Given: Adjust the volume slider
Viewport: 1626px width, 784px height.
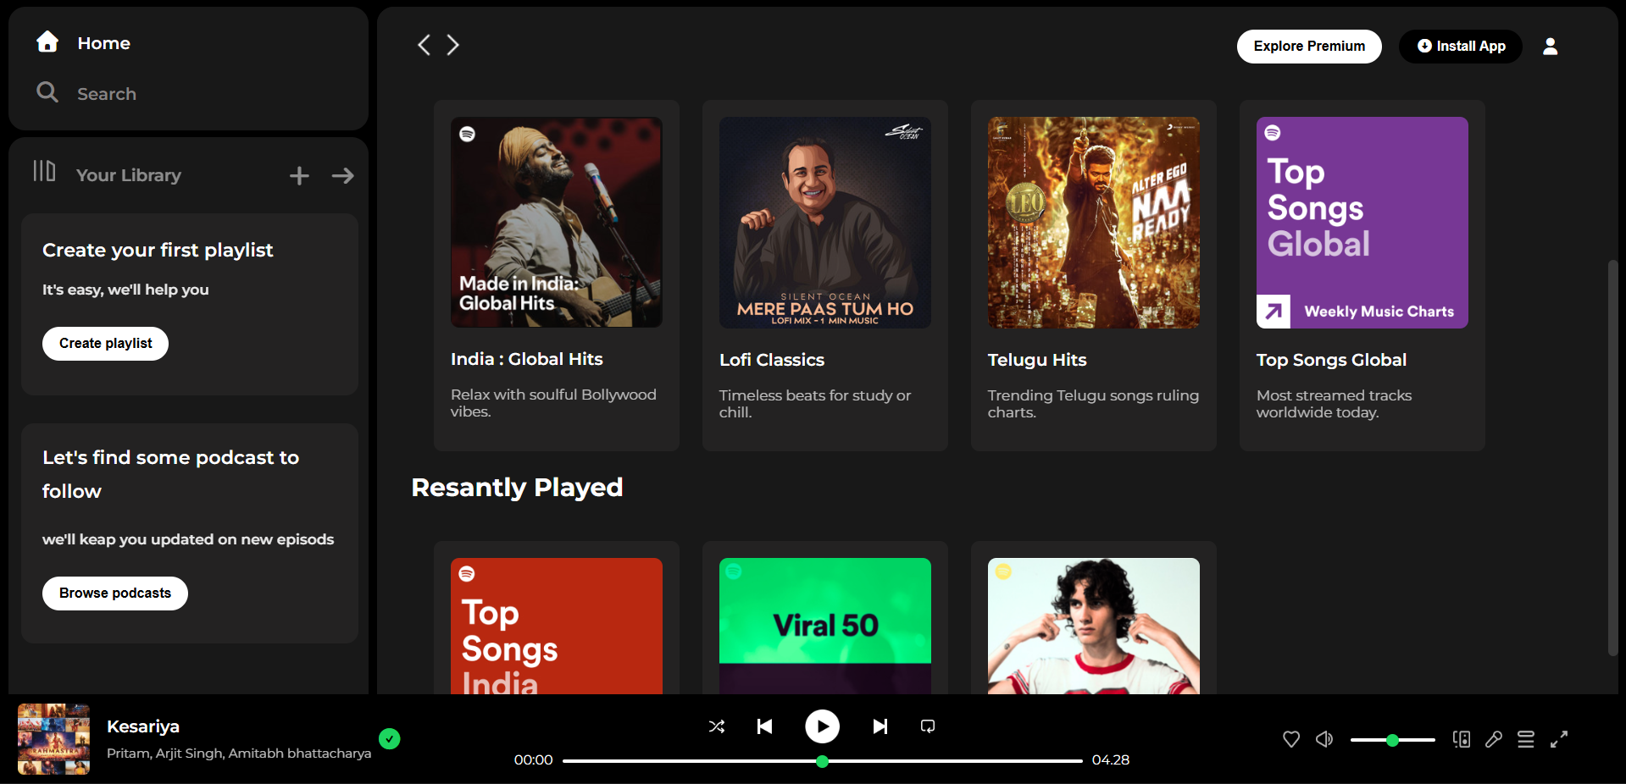Looking at the screenshot, I should click(x=1392, y=740).
